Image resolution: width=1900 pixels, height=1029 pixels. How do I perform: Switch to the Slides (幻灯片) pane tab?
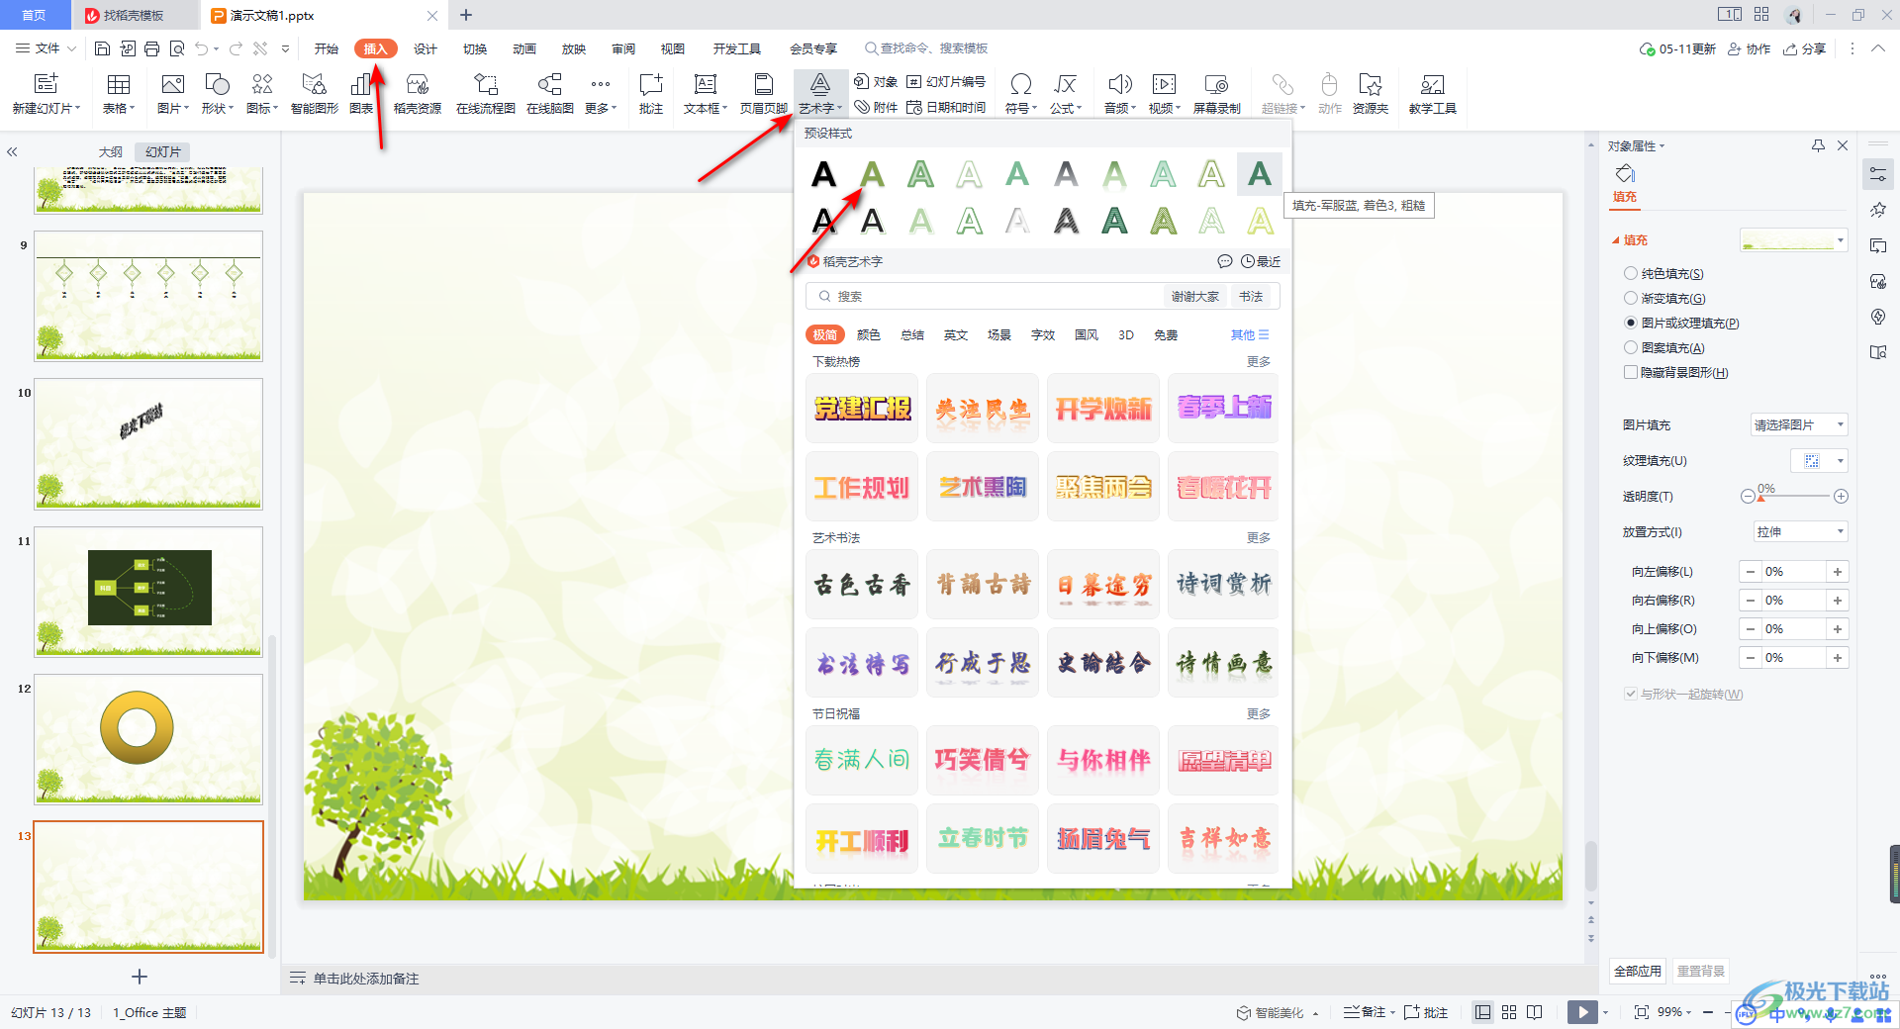163,151
